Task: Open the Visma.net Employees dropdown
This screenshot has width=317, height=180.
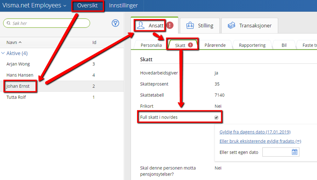Action: [x=34, y=5]
